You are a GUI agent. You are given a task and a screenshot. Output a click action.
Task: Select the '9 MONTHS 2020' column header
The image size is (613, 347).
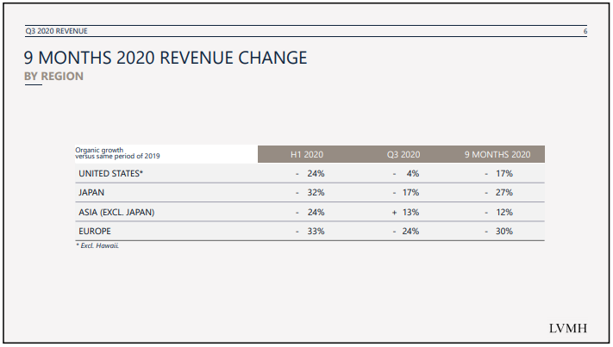pos(497,155)
